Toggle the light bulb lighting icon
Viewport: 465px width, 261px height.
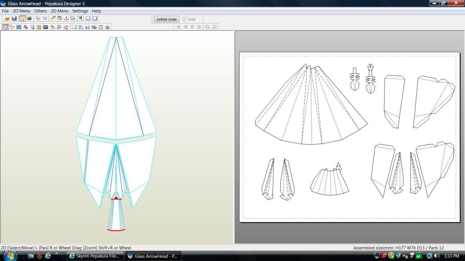point(23,18)
